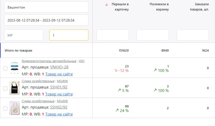The width and height of the screenshot is (215, 126).
Task: Open the beige tote bag thumbnail
Action: coord(14,108)
